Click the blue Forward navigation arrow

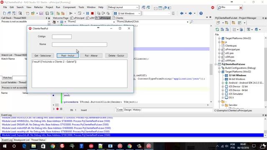click(x=190, y=13)
